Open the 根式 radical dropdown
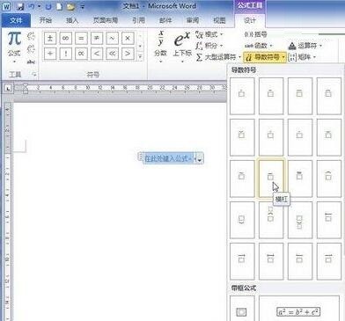This screenshot has height=321, width=345. coord(209,34)
